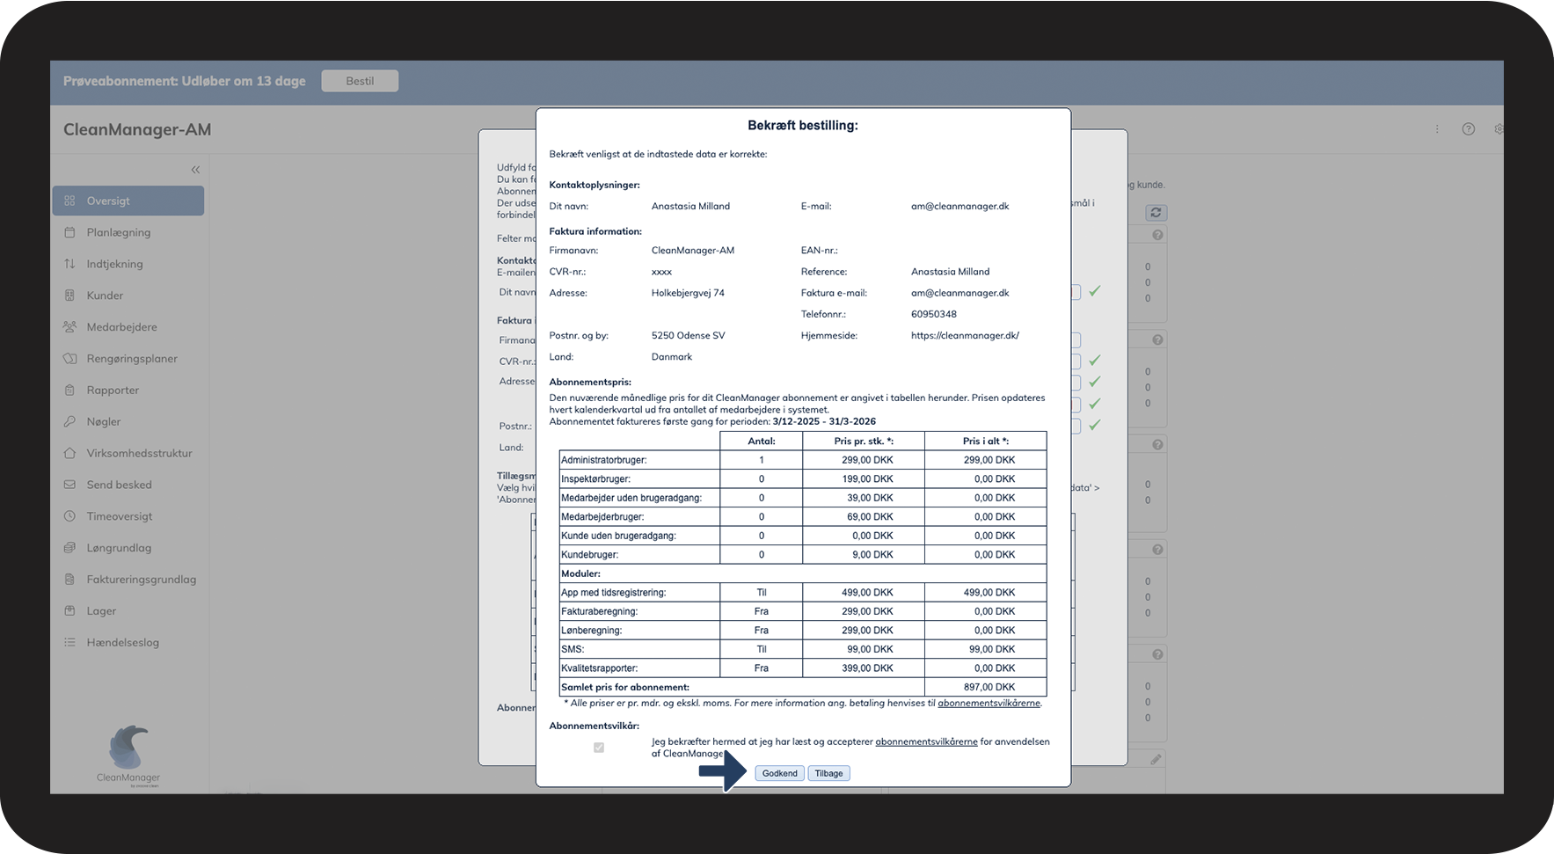Open the three-dot more options menu
The height and width of the screenshot is (854, 1554).
click(x=1437, y=129)
